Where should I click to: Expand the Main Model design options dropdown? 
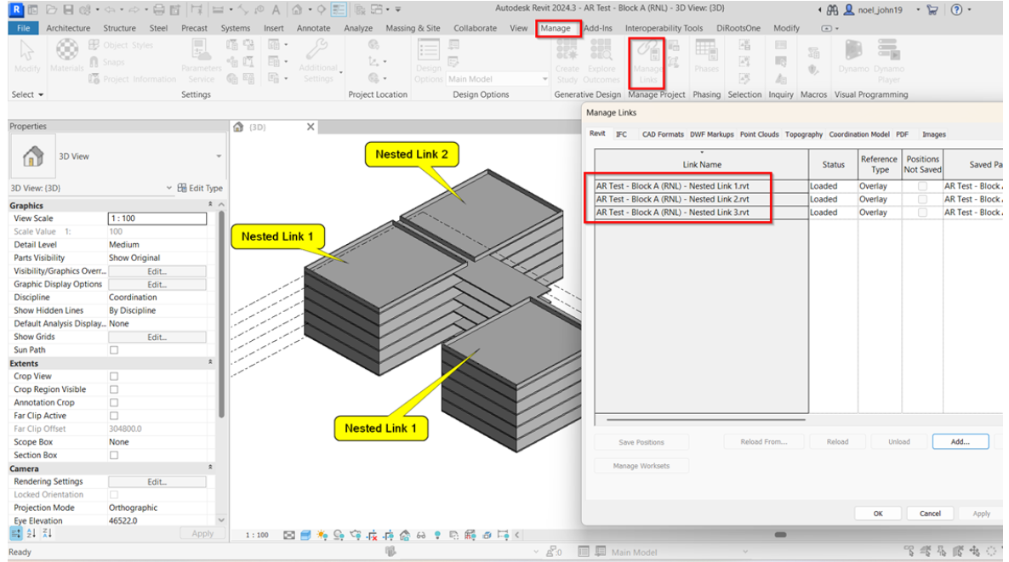544,79
